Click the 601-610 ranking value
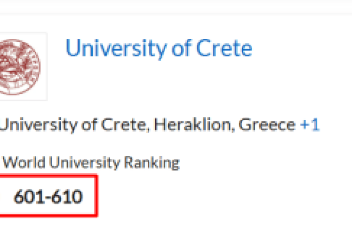The height and width of the screenshot is (234, 352). (48, 196)
